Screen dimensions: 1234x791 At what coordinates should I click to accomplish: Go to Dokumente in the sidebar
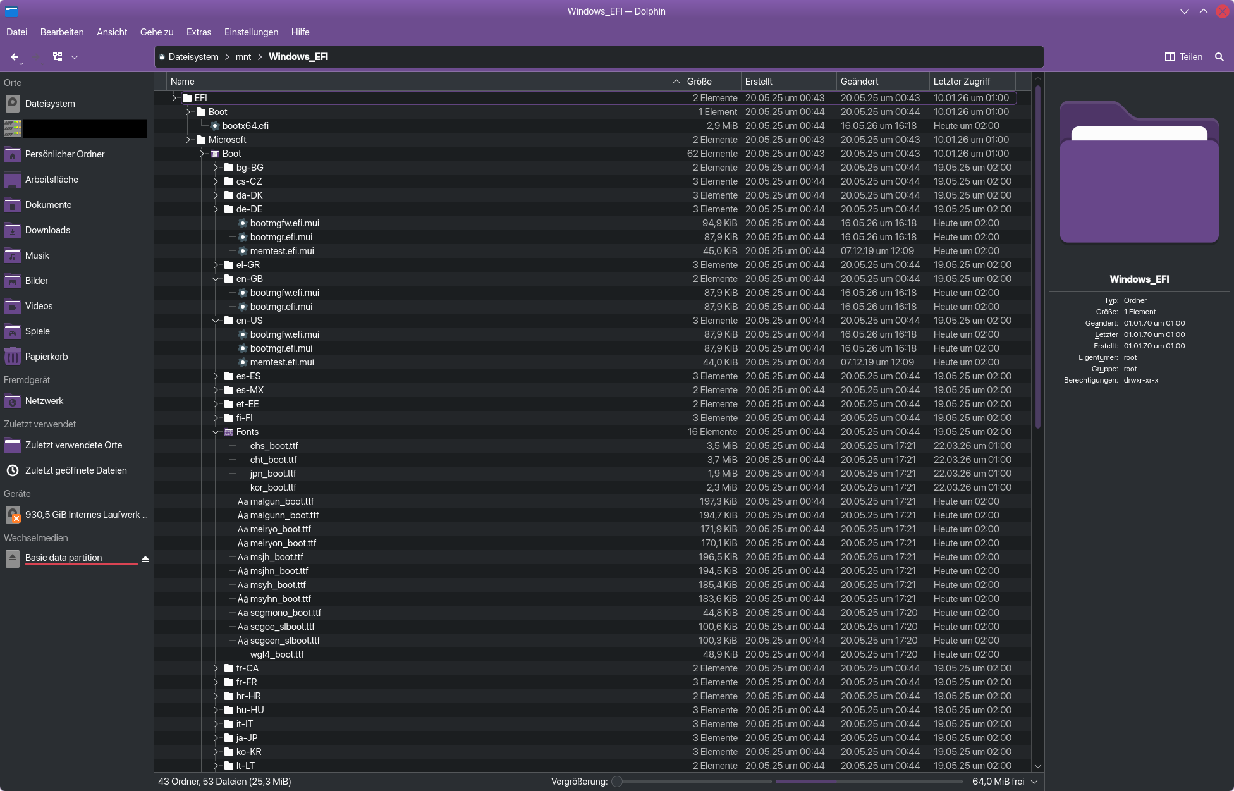coord(76,205)
